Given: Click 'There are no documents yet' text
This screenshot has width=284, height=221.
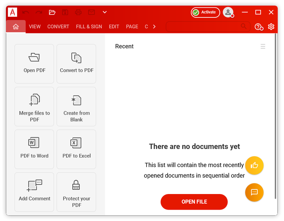Looking at the screenshot, I should click(194, 147).
